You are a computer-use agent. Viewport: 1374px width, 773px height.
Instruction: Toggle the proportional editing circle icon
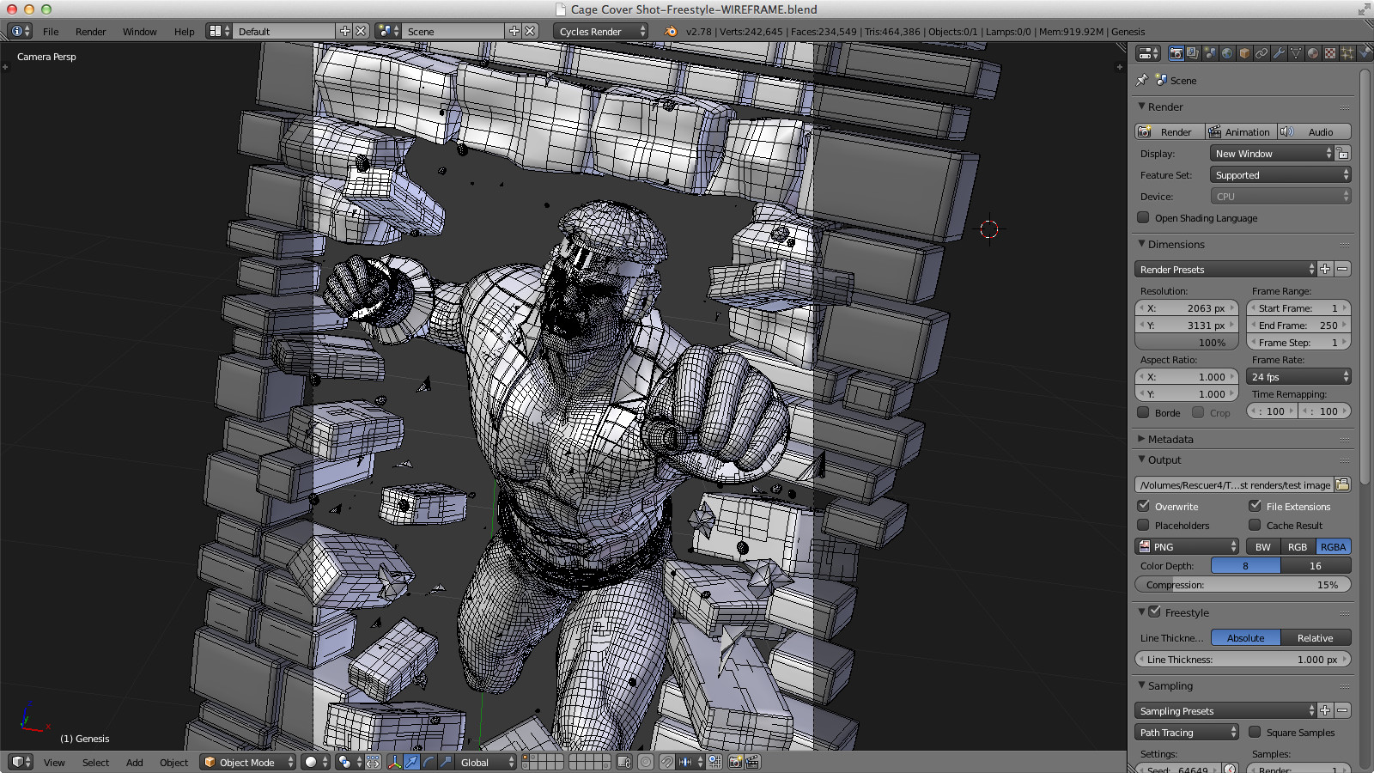coord(645,762)
